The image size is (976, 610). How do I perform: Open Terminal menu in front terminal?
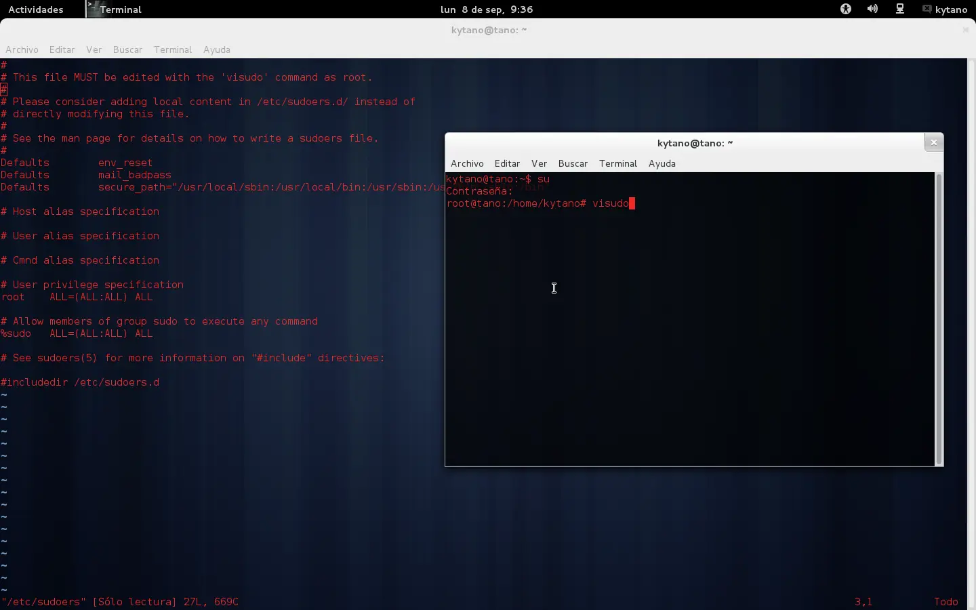pos(618,163)
